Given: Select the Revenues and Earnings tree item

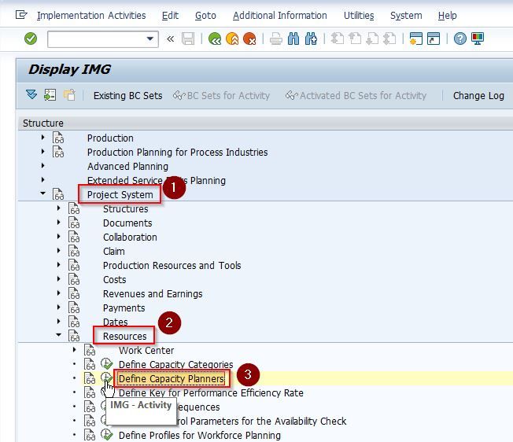Looking at the screenshot, I should (153, 294).
